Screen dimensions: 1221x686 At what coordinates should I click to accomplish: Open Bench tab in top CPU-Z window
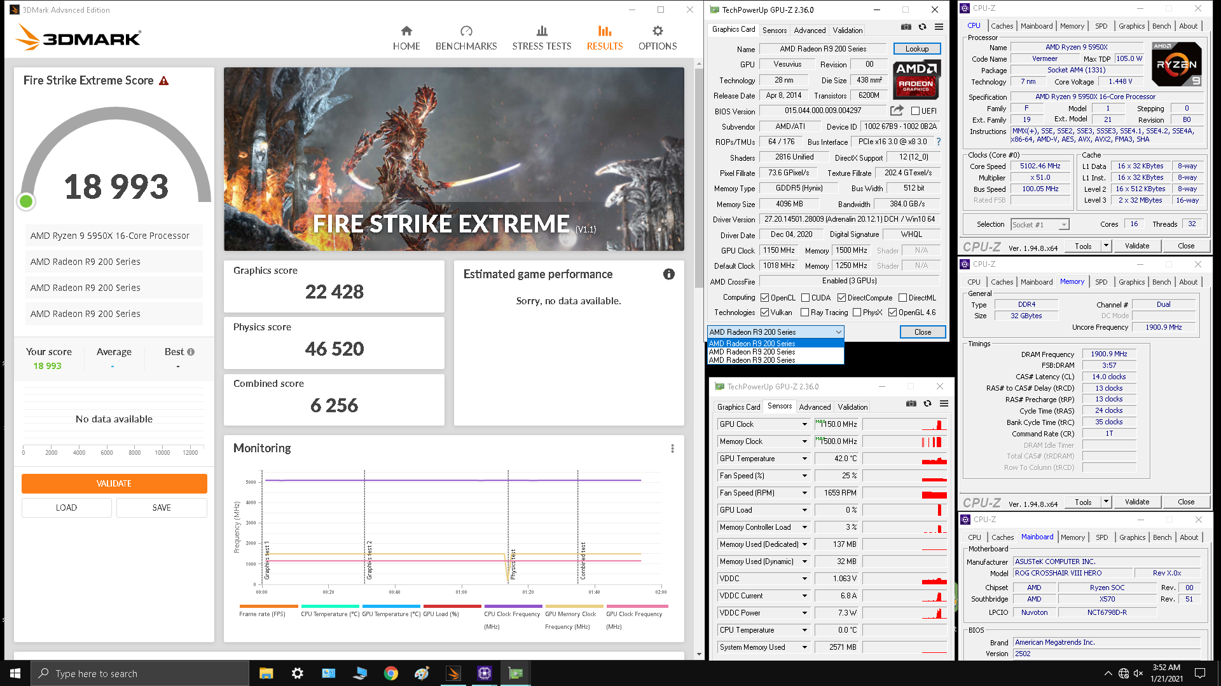click(x=1161, y=26)
